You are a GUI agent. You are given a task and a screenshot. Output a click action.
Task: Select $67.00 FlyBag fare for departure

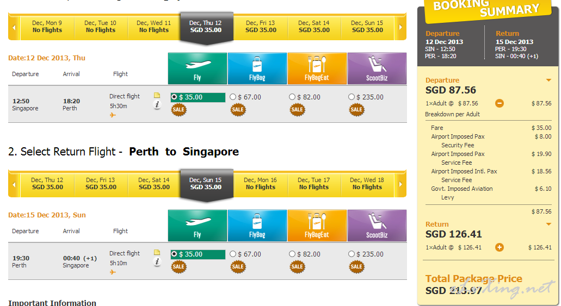(x=233, y=97)
